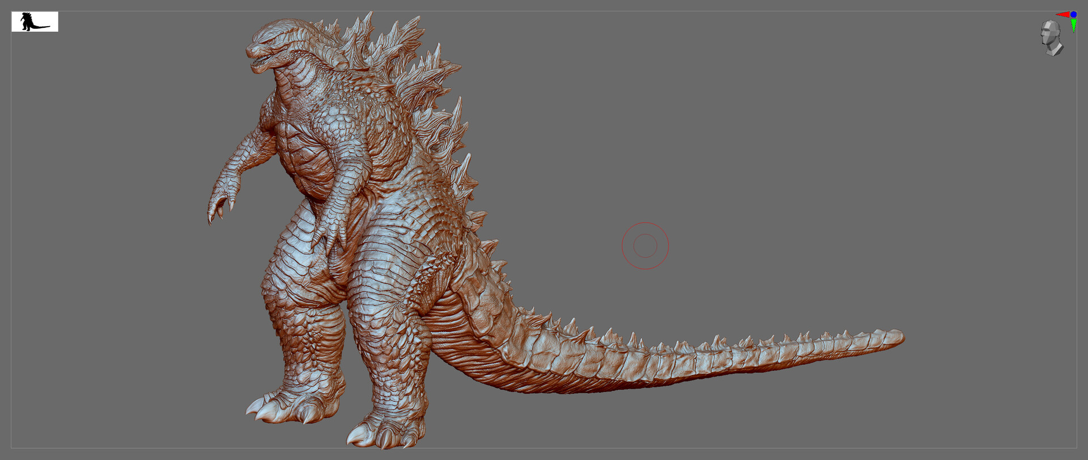The height and width of the screenshot is (460, 1088).
Task: Click the camera view head orientation gizmo
Action: coord(1051,38)
